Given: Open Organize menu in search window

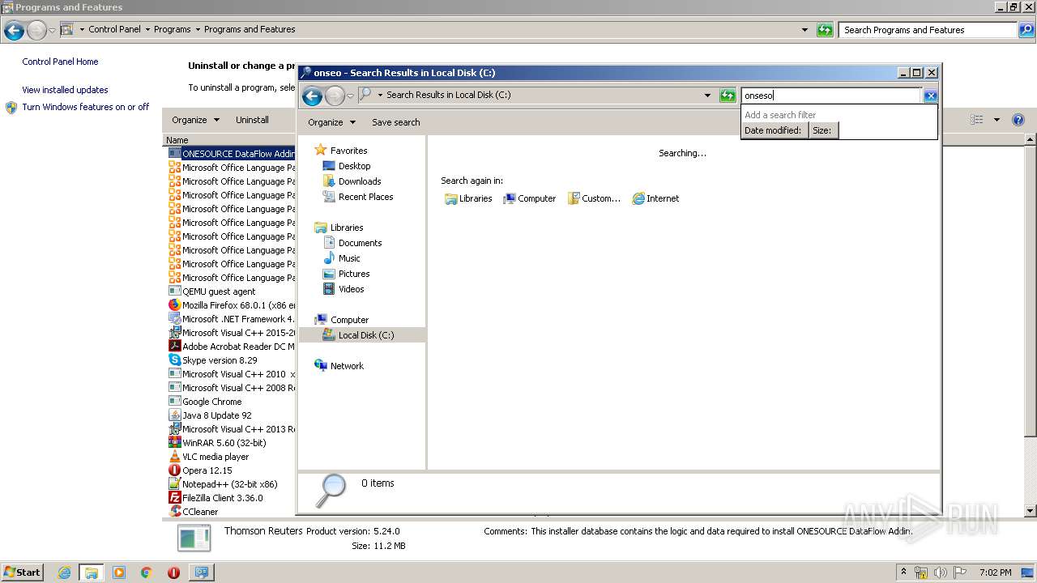Looking at the screenshot, I should tap(331, 122).
